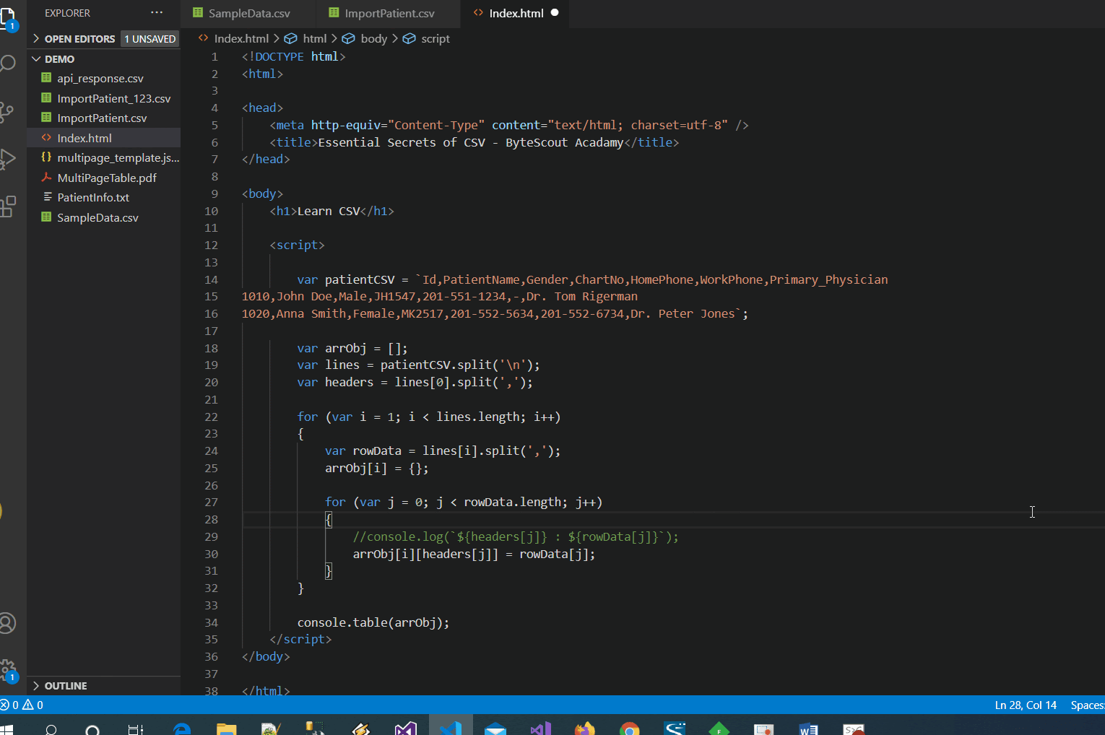Click the 'var arrObj = [];' line
The image size is (1105, 735).
click(x=352, y=348)
